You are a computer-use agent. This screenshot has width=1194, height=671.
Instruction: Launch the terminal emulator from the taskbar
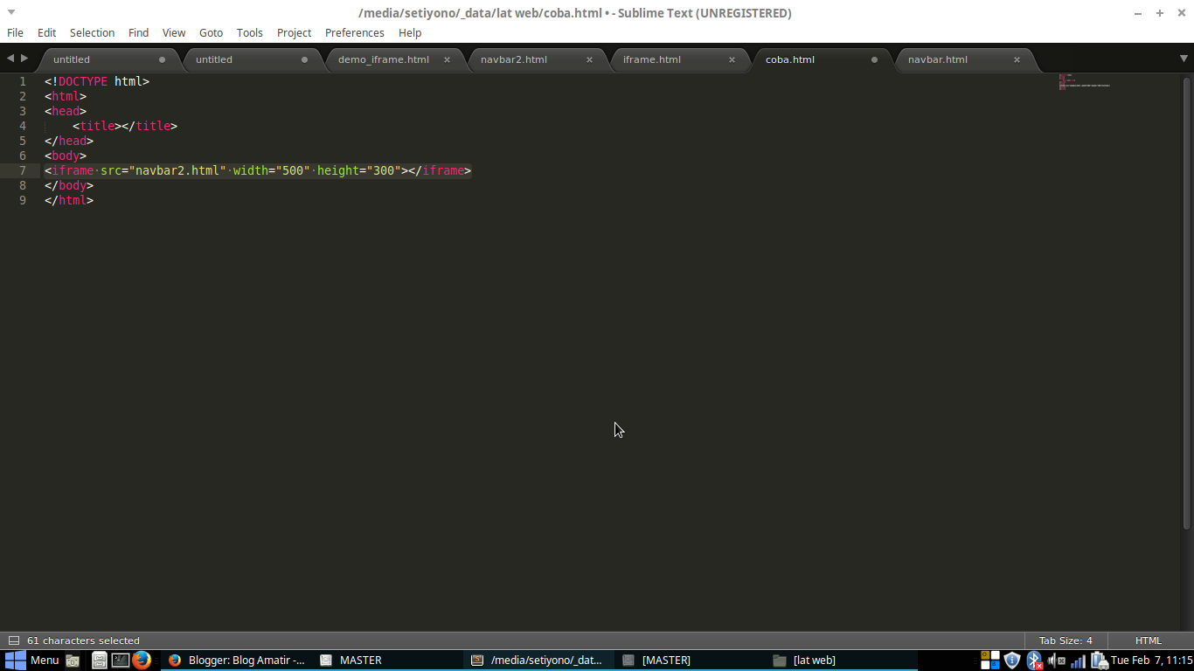pos(120,660)
